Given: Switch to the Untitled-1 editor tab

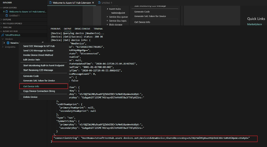Looking at the screenshot, I should coord(107,2).
